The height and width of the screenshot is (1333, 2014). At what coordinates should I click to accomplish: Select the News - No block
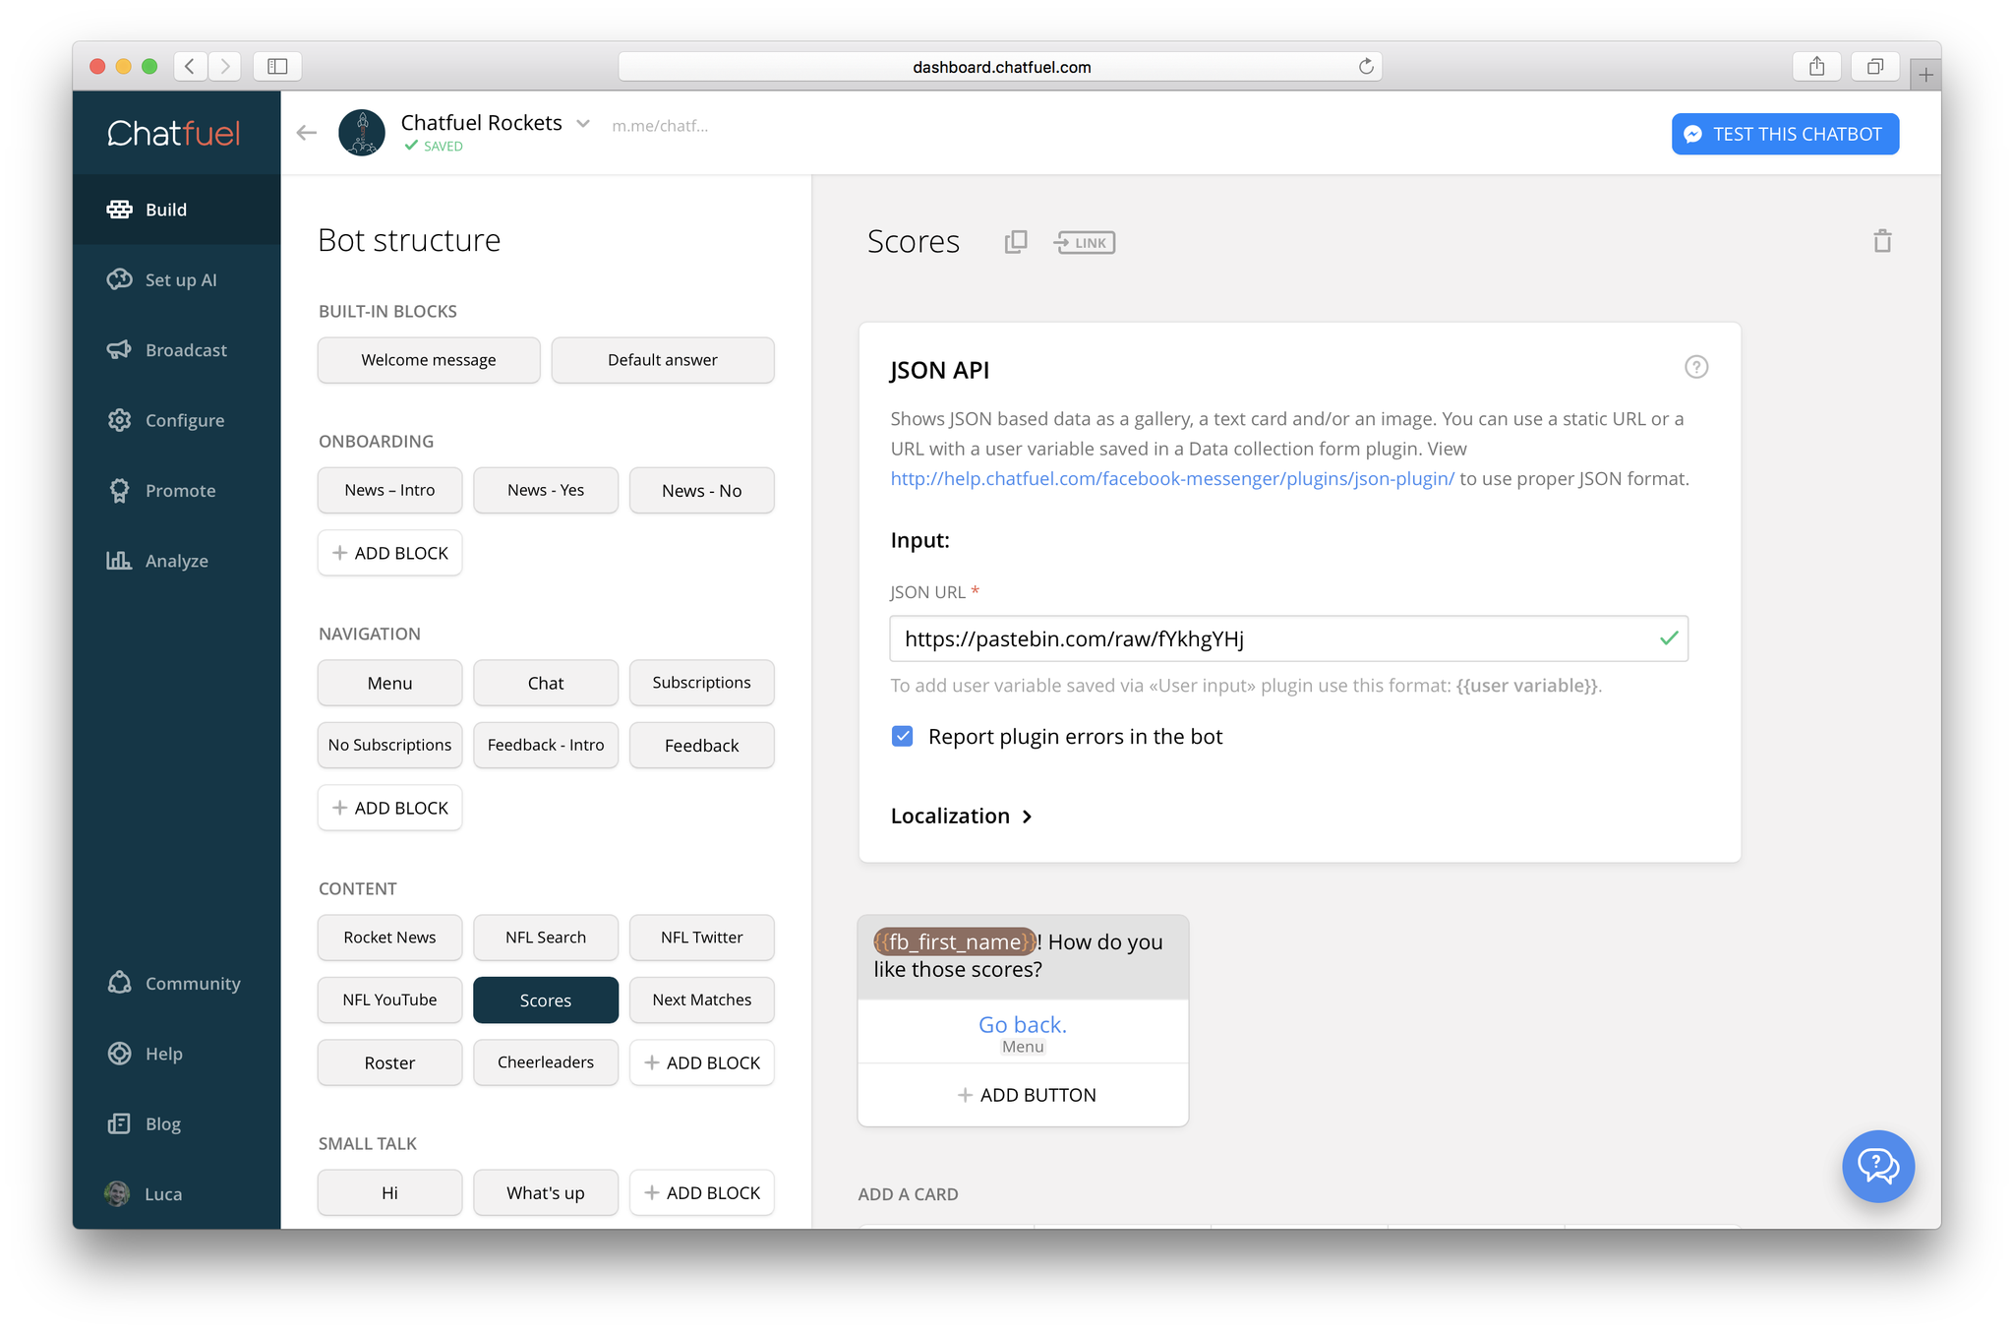pos(702,490)
